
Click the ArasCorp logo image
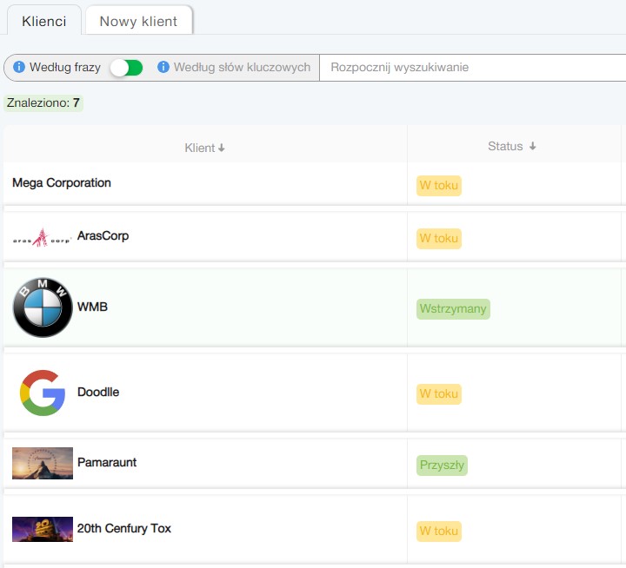42,237
